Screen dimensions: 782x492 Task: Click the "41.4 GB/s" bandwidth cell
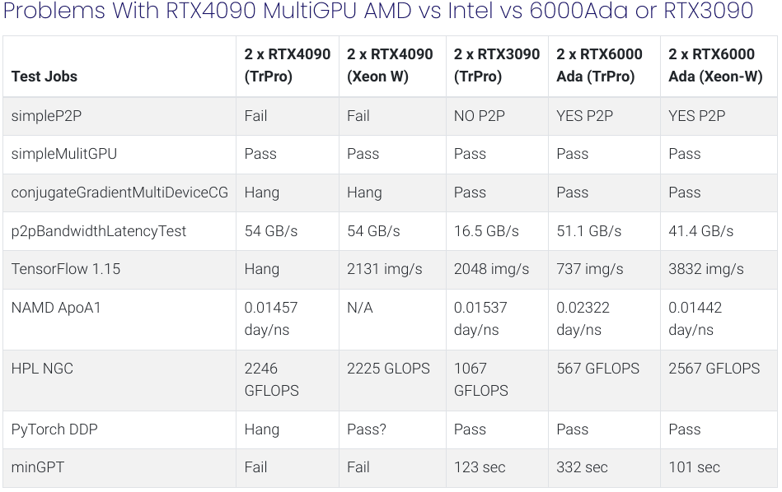(700, 231)
